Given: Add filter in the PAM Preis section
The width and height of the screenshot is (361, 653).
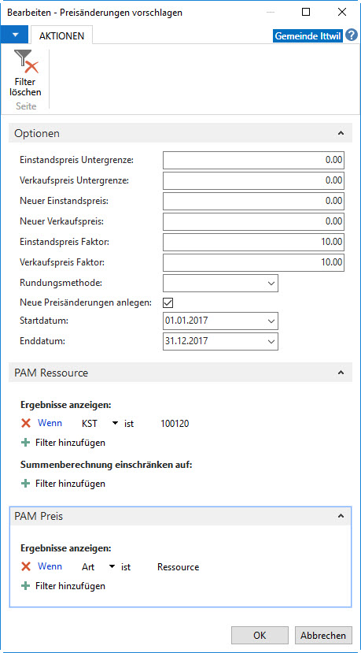Looking at the screenshot, I should pos(63,586).
